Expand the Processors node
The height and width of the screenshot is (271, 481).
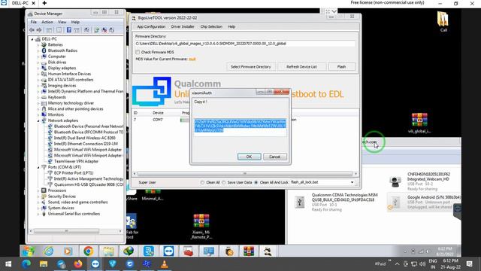point(38,190)
